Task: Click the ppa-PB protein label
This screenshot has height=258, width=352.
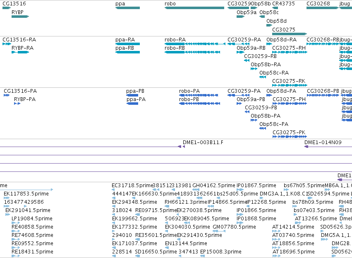Action: (x=135, y=91)
